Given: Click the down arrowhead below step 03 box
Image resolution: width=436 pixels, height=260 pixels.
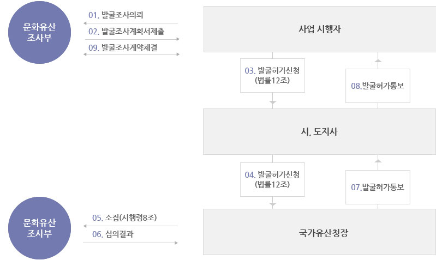Looking at the screenshot, I should [x=273, y=102].
